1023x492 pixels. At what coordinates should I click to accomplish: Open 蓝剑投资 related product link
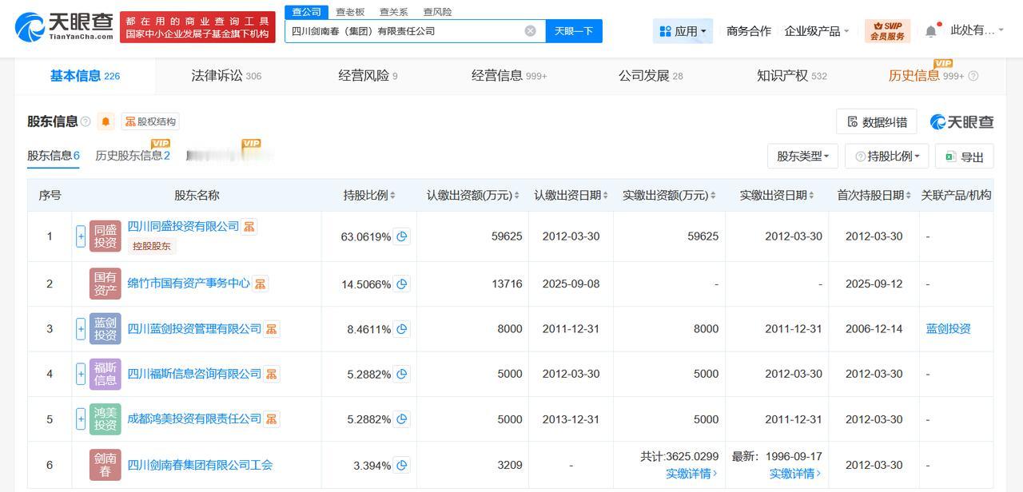coord(949,328)
